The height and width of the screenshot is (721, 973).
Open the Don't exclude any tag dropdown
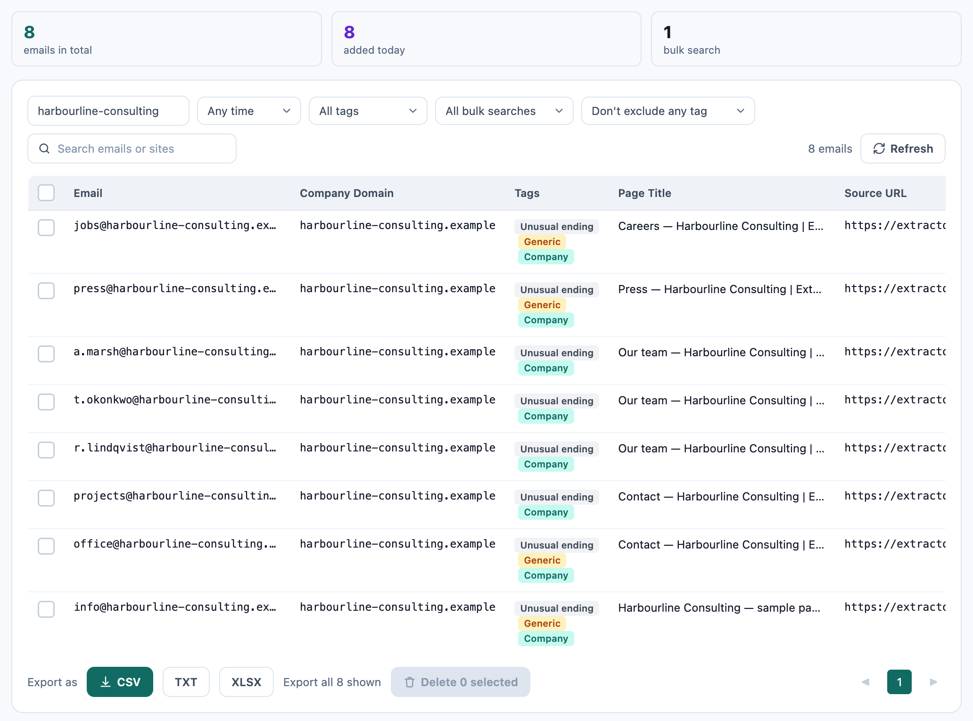tap(668, 111)
